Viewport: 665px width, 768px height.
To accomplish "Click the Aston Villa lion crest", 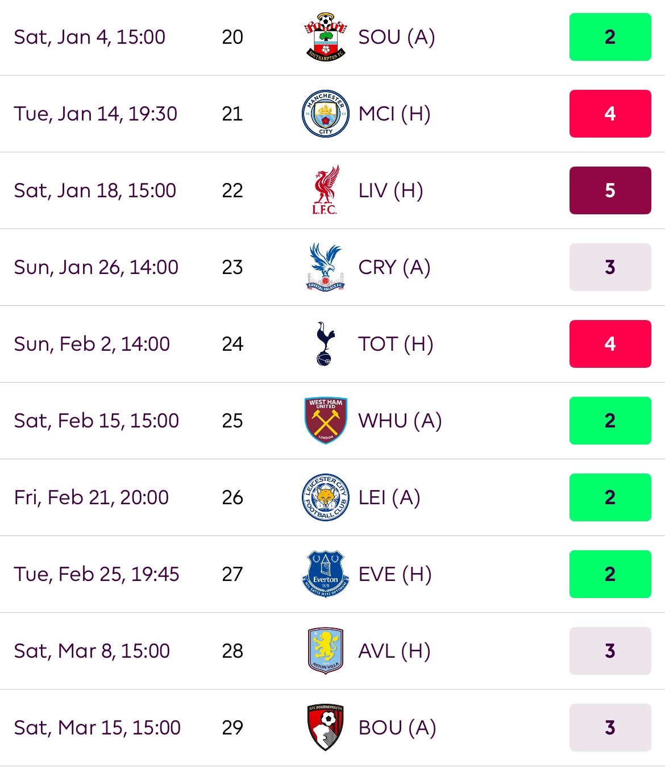I will coord(325,651).
